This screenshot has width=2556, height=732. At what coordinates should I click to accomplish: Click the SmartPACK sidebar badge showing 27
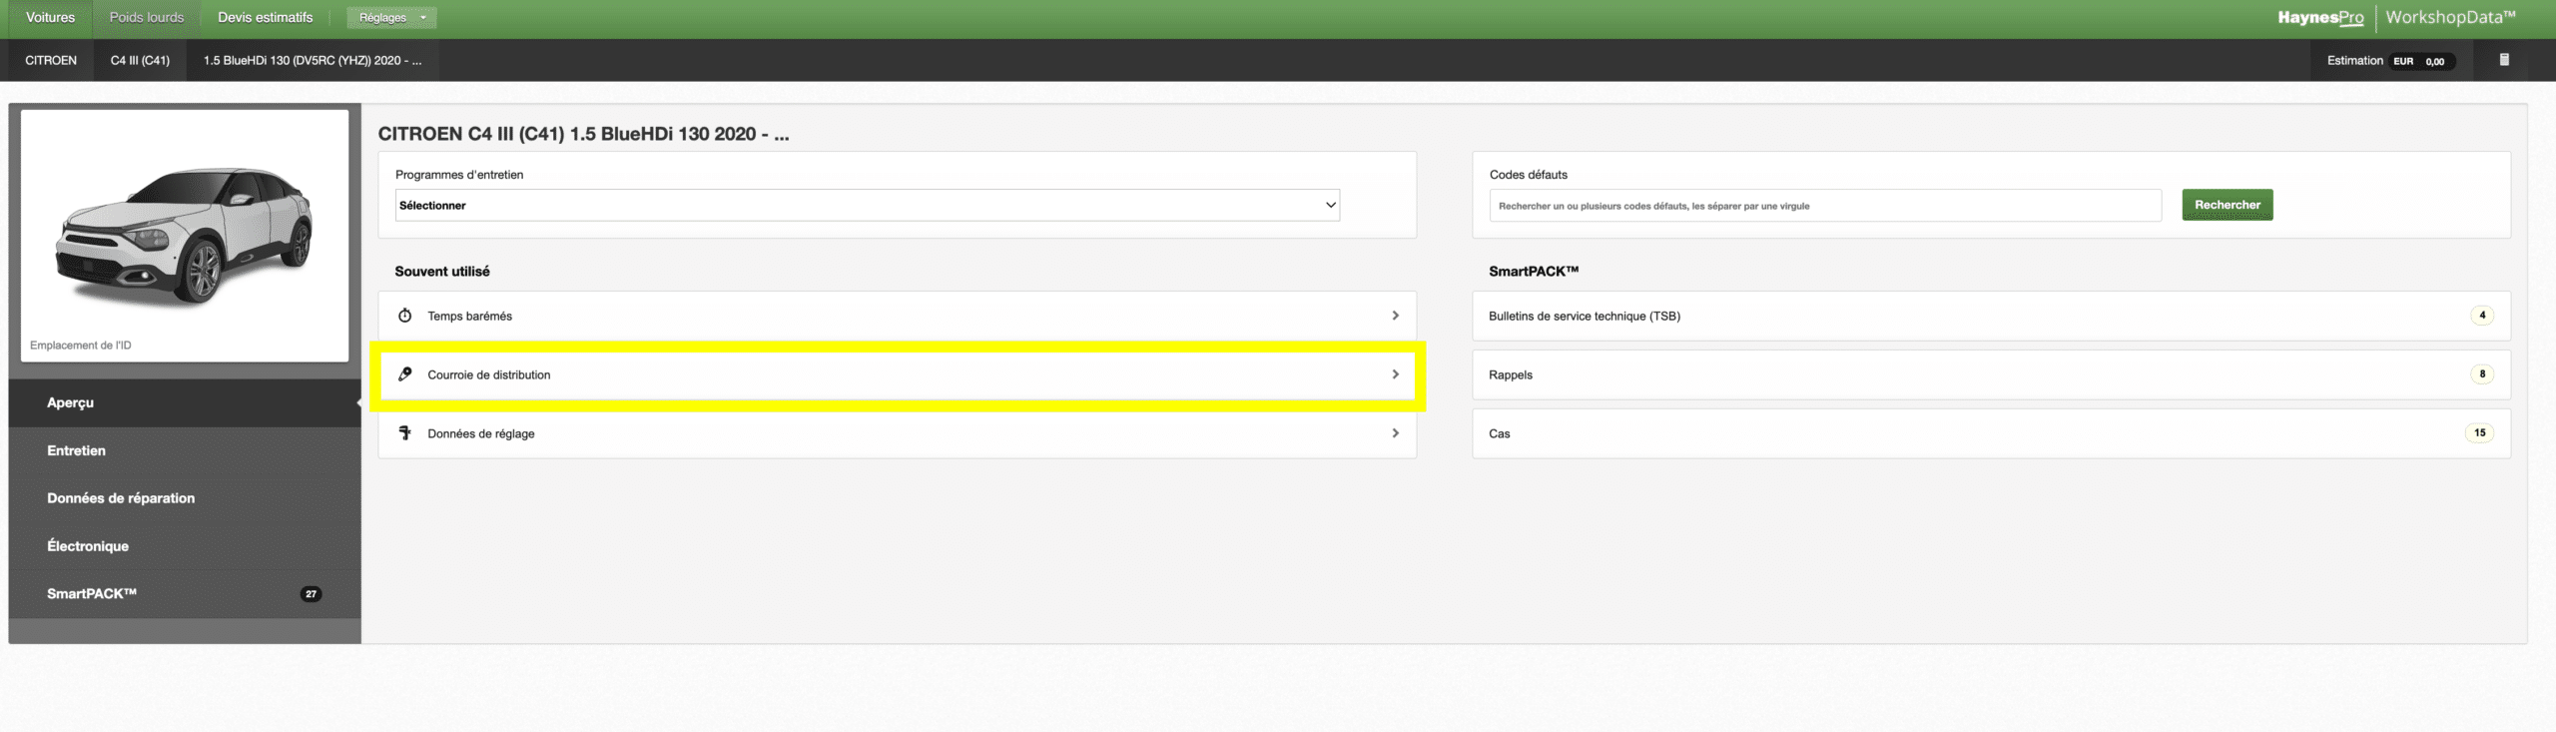tap(311, 594)
